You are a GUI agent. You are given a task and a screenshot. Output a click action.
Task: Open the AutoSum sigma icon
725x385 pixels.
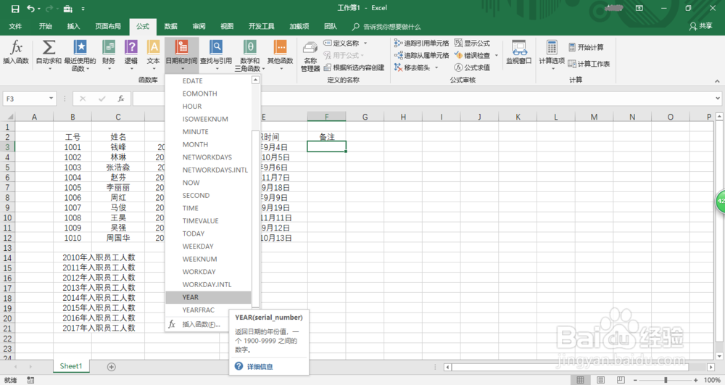pos(49,47)
